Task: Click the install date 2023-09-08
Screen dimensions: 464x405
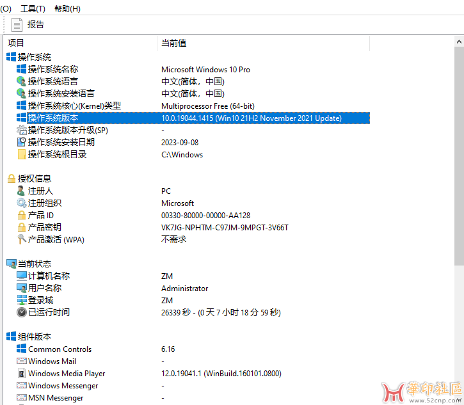Action: coord(180,142)
